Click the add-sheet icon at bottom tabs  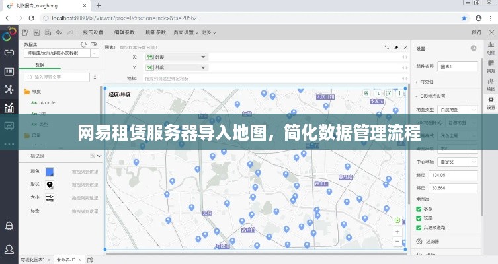click(x=90, y=260)
